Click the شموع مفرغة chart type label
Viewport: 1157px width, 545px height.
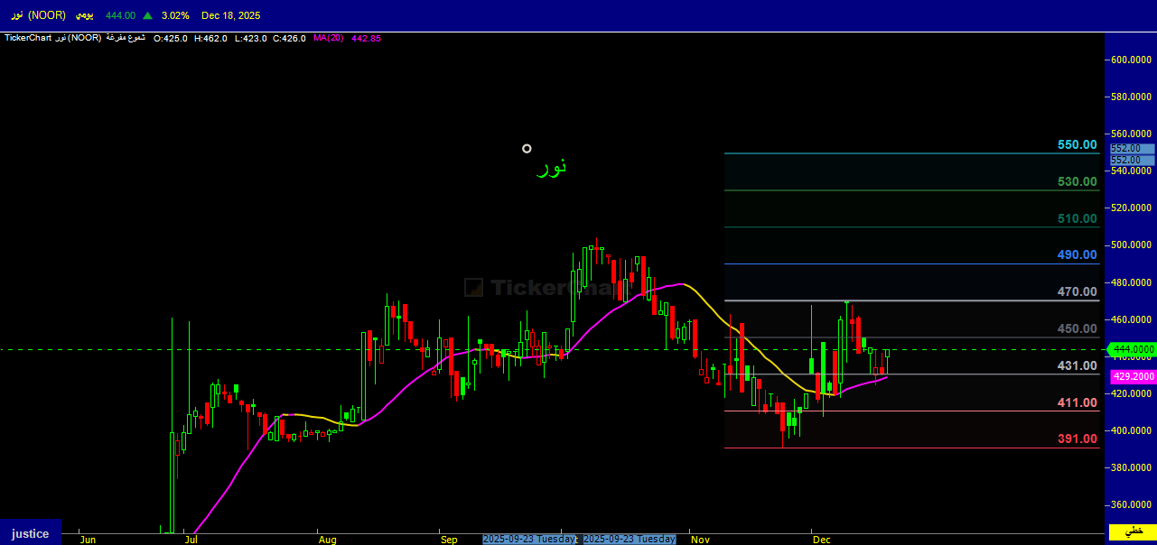click(127, 38)
